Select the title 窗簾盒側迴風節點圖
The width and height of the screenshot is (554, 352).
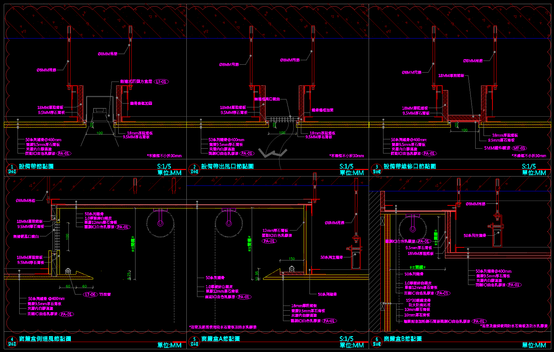pyautogui.click(x=45, y=339)
